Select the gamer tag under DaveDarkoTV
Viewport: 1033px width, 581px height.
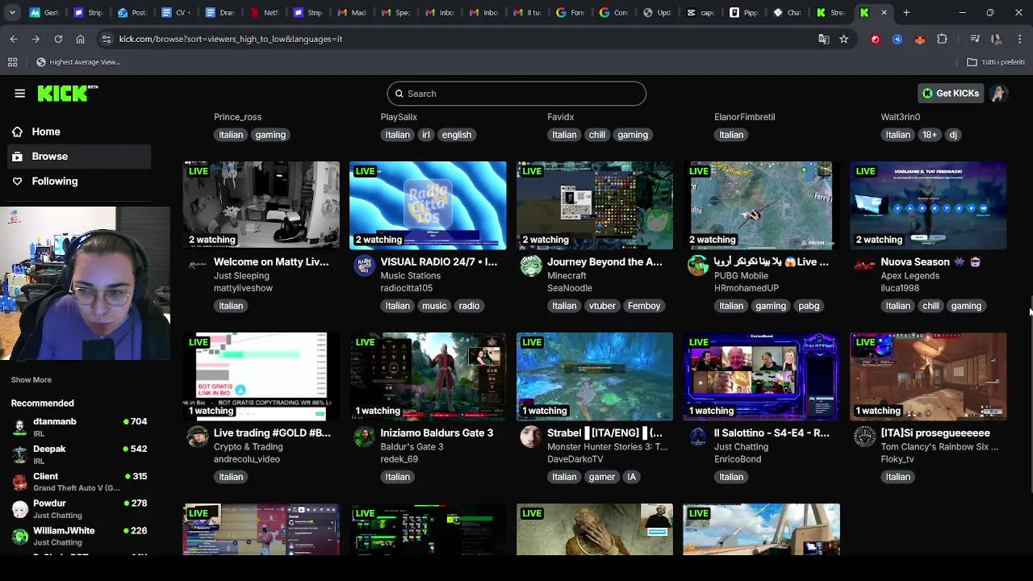click(602, 477)
